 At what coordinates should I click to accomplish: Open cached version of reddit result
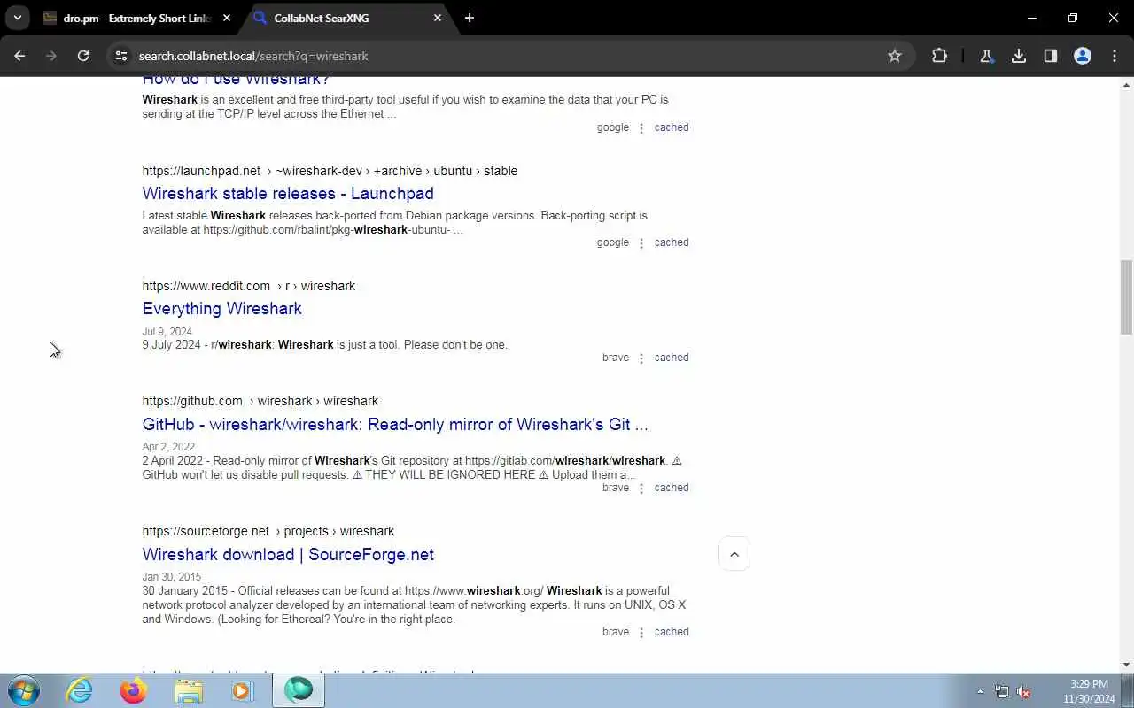pyautogui.click(x=672, y=358)
